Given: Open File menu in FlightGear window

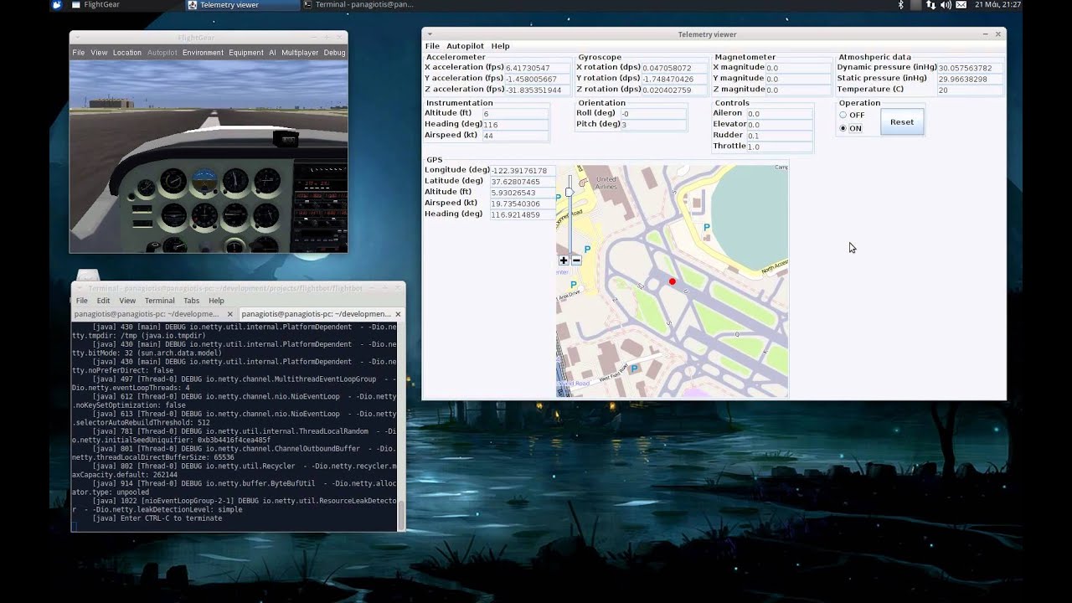Looking at the screenshot, I should click(78, 53).
